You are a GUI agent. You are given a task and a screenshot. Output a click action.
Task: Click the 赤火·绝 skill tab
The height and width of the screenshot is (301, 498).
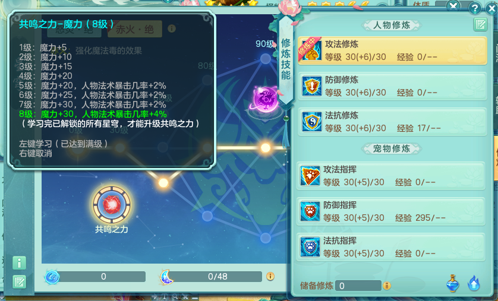point(135,29)
